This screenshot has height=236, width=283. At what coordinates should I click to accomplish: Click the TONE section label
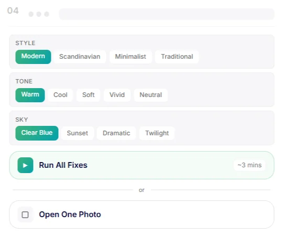(24, 81)
